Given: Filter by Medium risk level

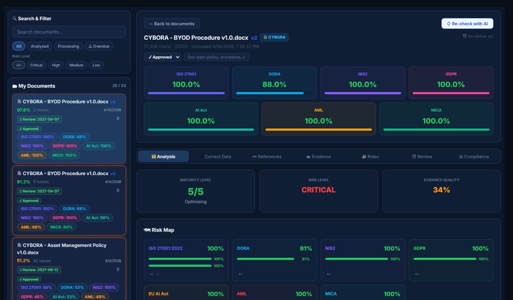Looking at the screenshot, I should (x=76, y=65).
